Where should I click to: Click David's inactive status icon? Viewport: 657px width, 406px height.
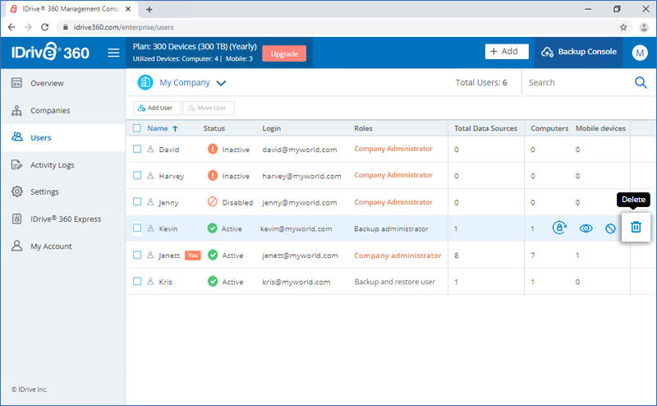click(213, 149)
